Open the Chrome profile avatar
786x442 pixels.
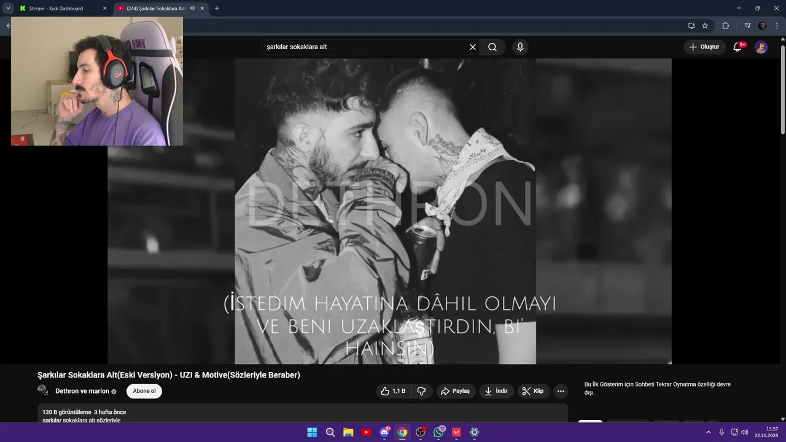[x=763, y=26]
